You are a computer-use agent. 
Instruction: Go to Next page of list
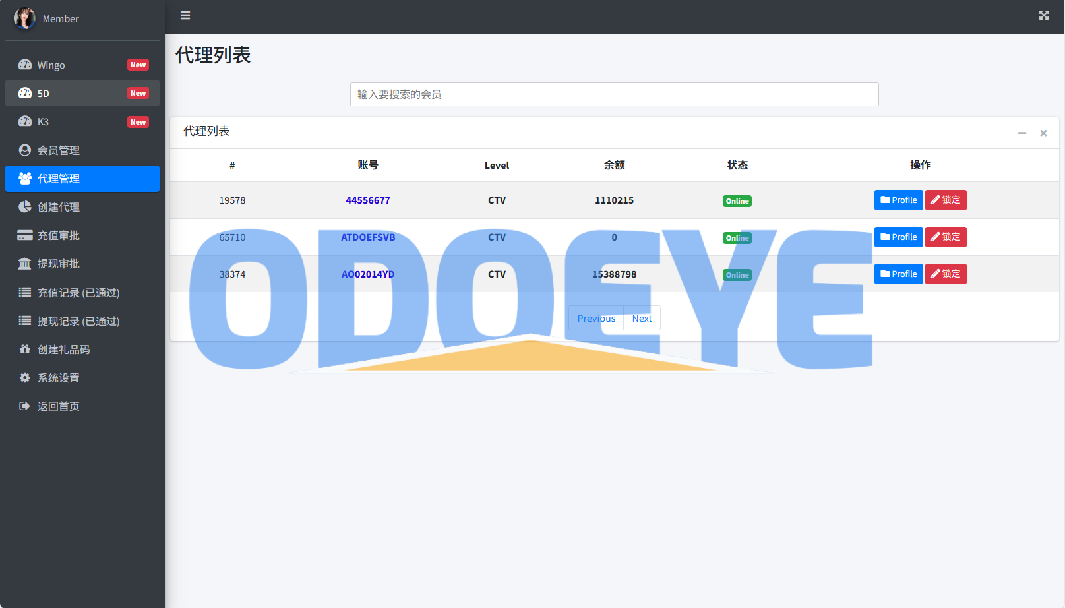(642, 319)
